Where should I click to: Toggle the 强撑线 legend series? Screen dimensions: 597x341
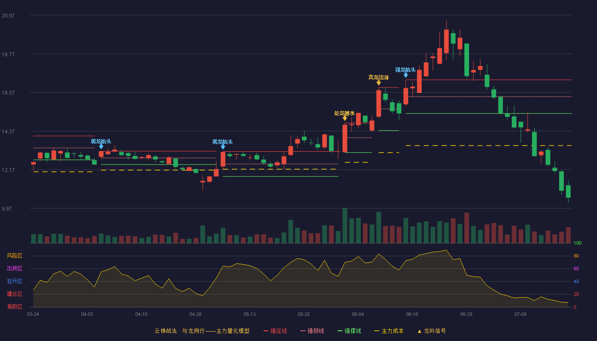(349, 331)
